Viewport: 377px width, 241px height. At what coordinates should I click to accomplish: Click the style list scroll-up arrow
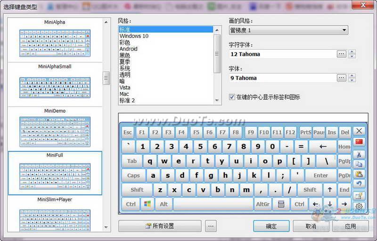[217, 30]
